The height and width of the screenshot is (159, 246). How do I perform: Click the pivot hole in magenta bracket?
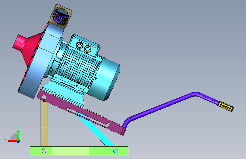click(x=44, y=97)
